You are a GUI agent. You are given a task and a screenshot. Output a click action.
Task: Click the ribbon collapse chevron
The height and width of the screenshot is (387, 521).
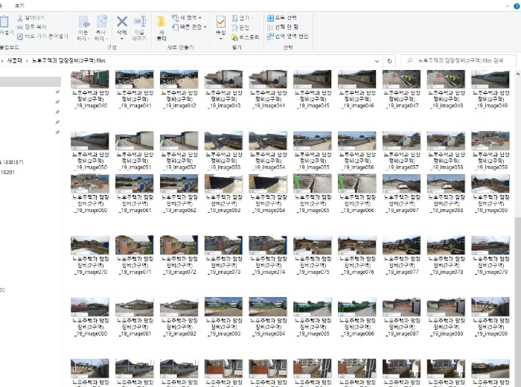(508, 6)
